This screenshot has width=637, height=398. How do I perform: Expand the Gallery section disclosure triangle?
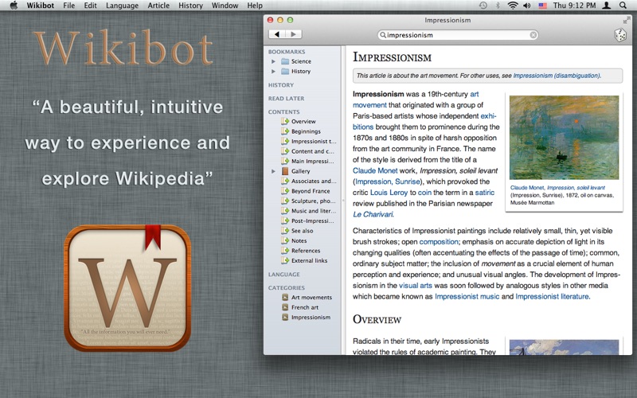(274, 171)
